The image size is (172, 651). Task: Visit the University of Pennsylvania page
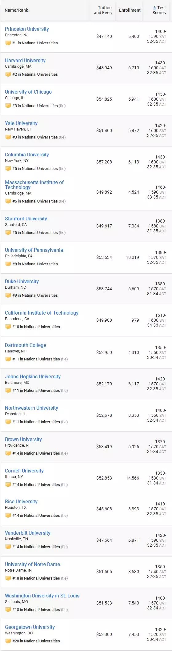(x=34, y=250)
